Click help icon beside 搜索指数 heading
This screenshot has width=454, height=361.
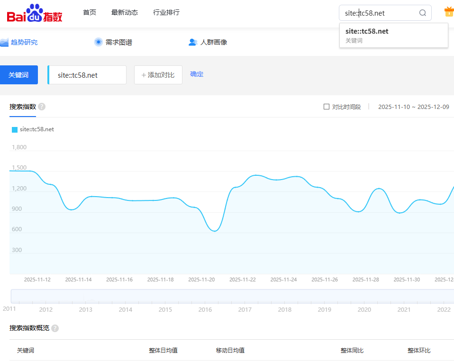click(42, 107)
